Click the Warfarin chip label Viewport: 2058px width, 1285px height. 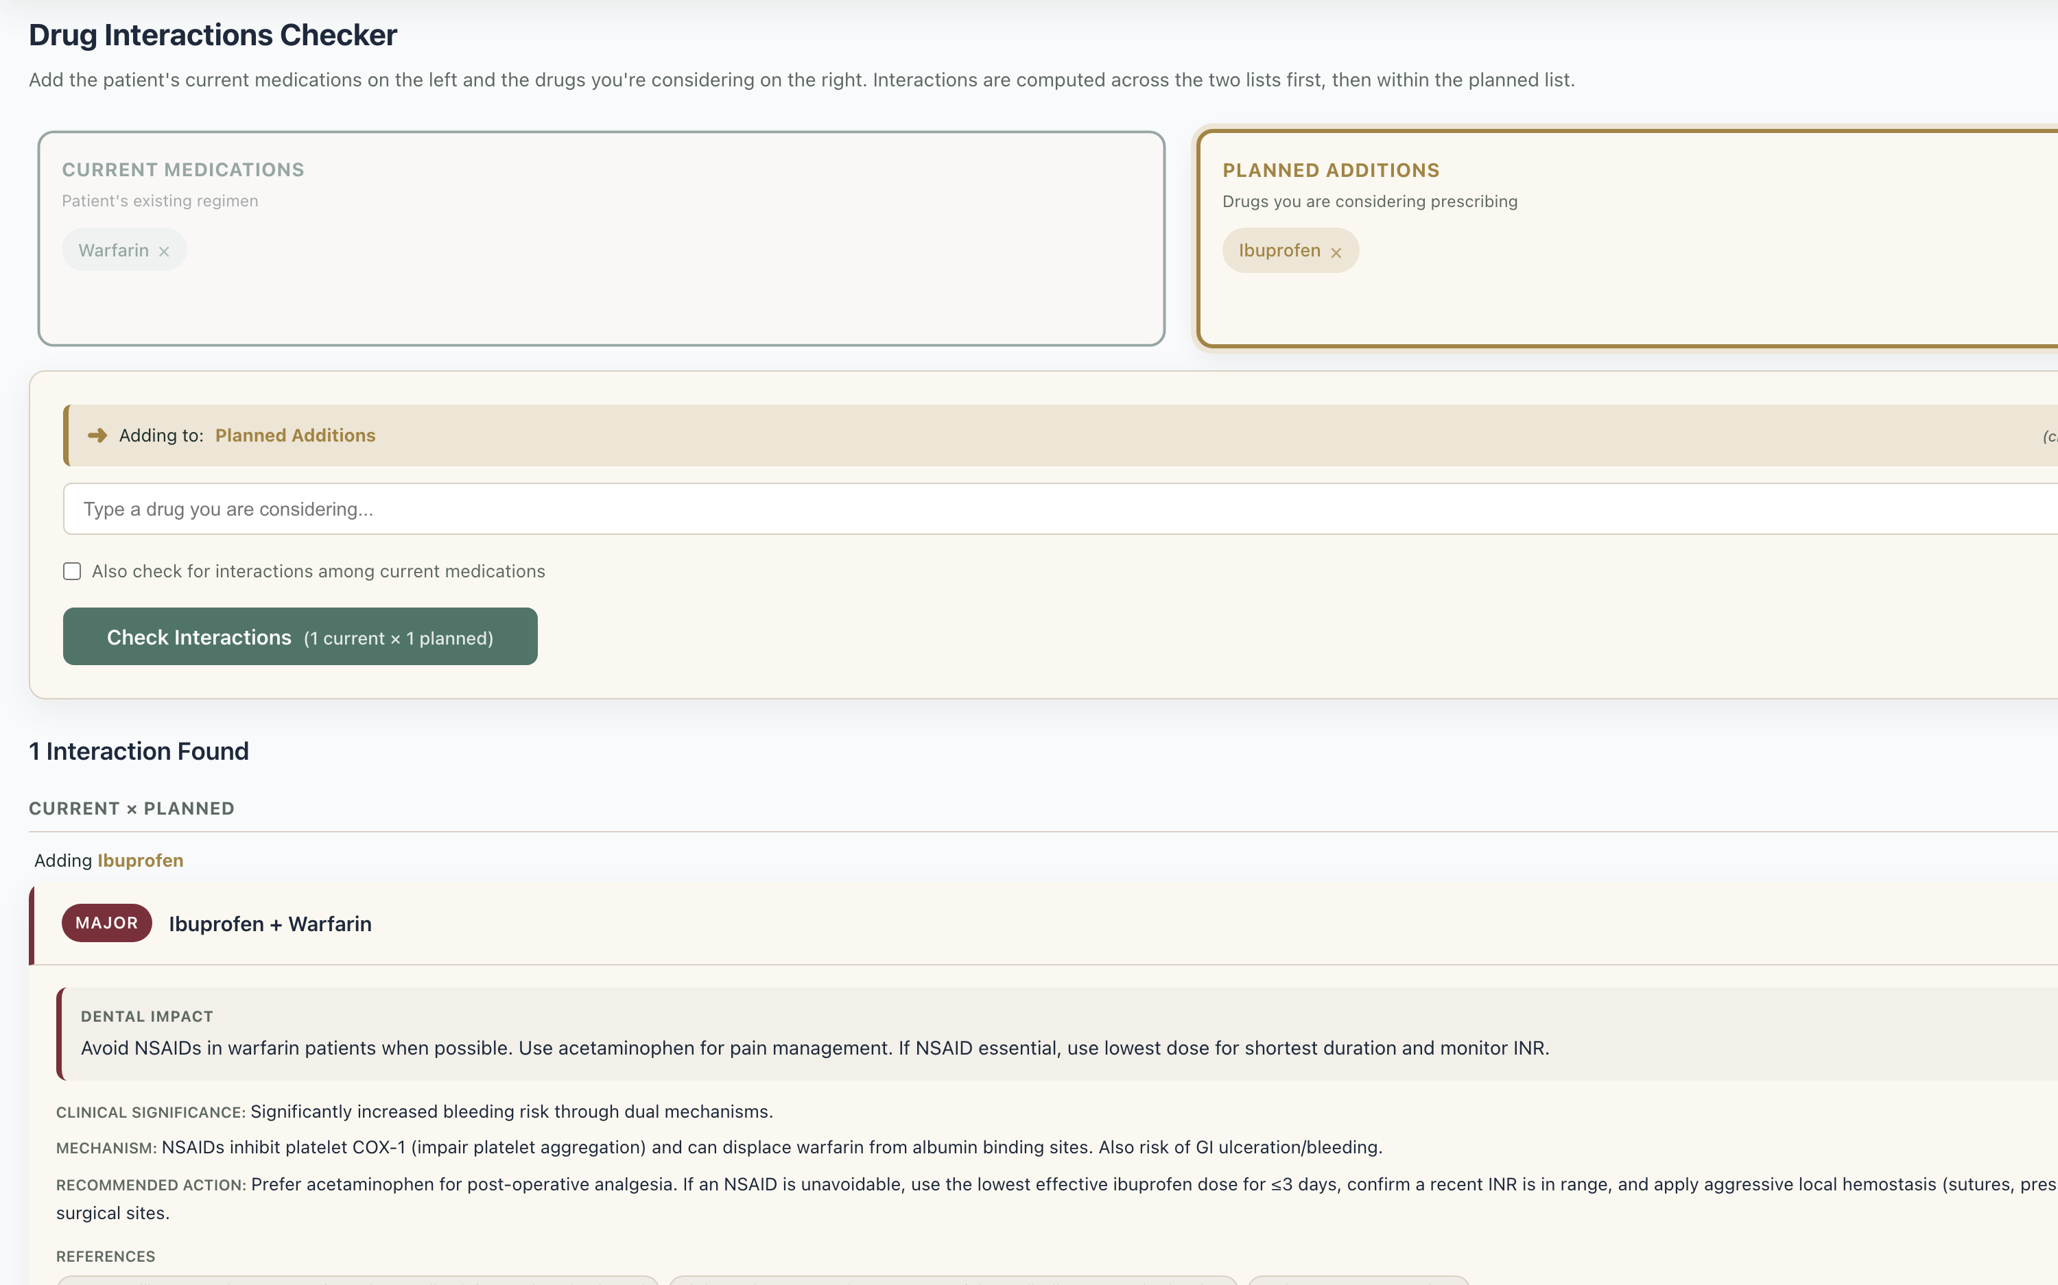click(113, 251)
